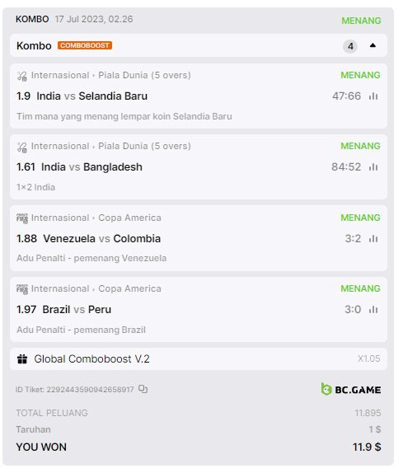Viewport: 403px width, 473px height.
Task: Click the Kombo header title
Action: click(34, 46)
